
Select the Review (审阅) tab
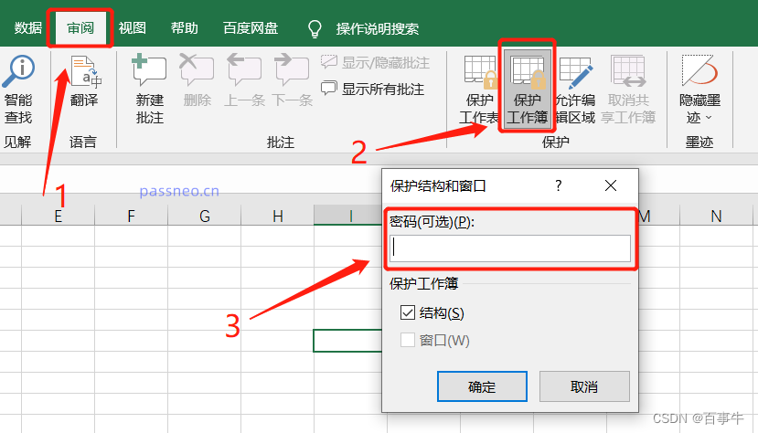[80, 28]
